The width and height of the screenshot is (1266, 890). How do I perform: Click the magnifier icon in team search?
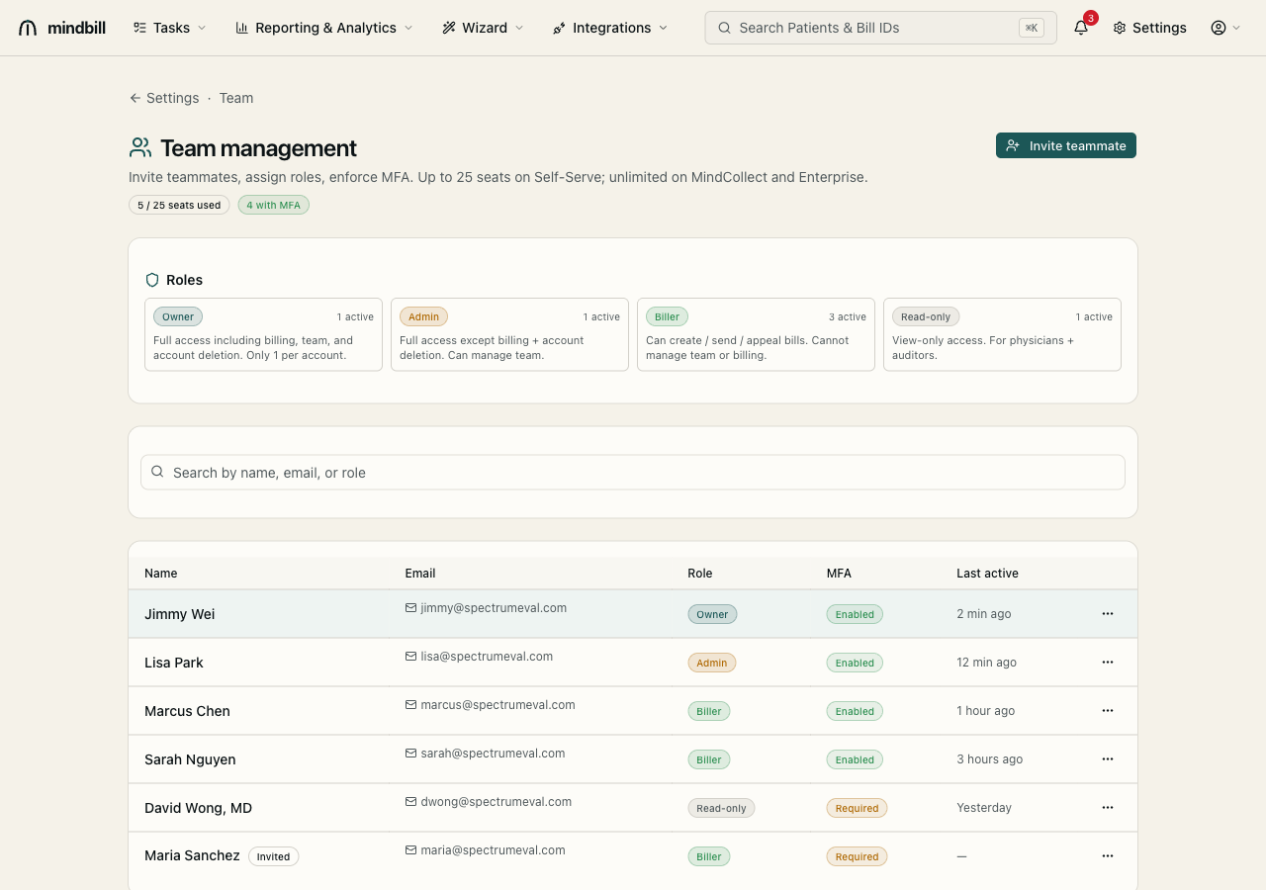(x=157, y=472)
